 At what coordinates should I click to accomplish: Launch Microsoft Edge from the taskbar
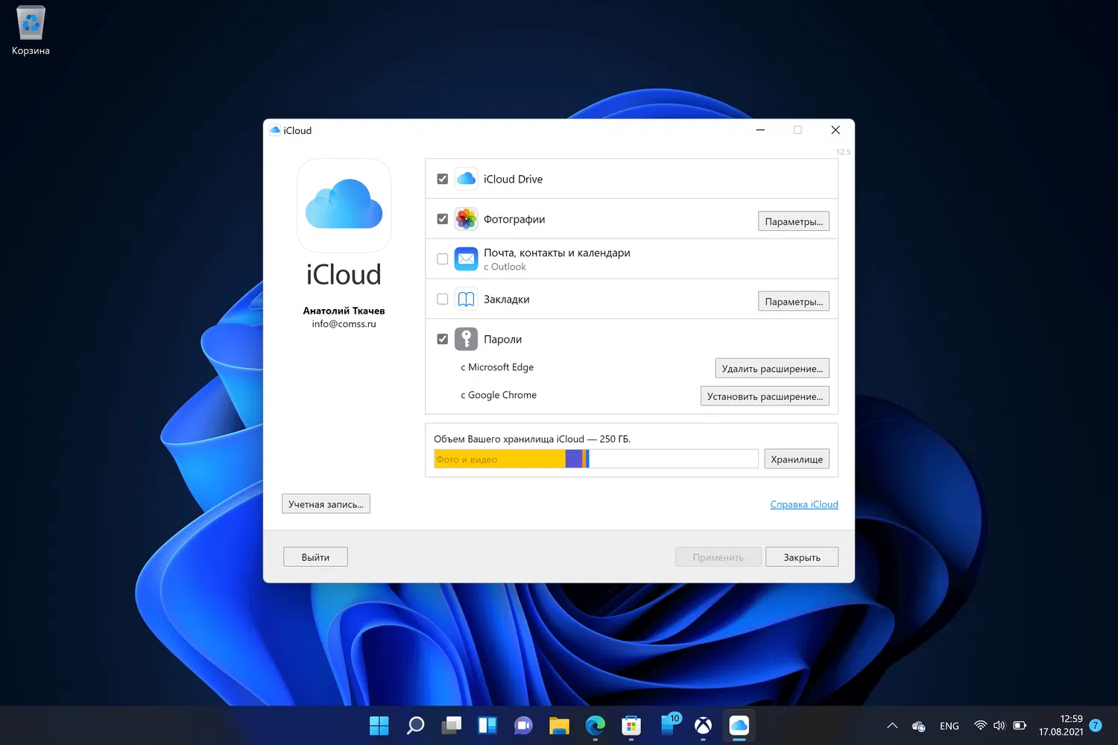click(595, 726)
